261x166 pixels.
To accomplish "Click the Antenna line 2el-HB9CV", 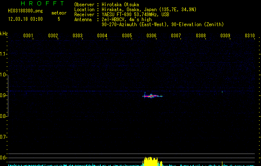I will [127, 20].
